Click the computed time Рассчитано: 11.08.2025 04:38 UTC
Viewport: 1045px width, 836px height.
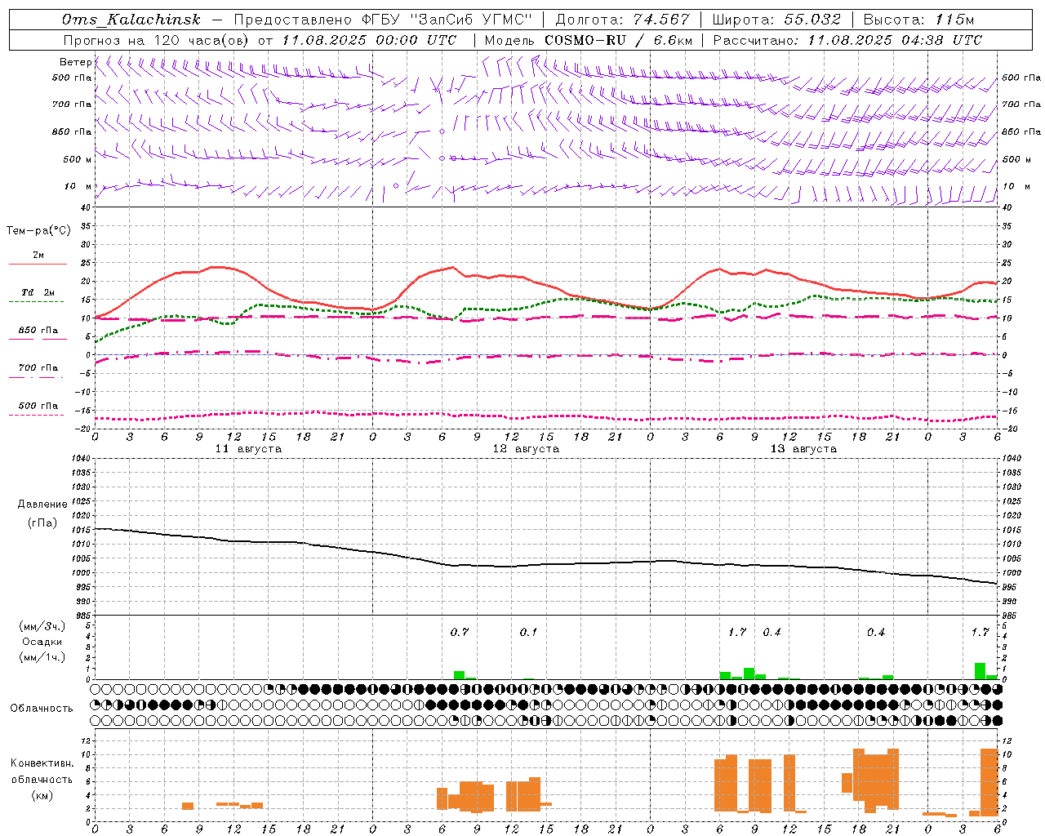(847, 40)
